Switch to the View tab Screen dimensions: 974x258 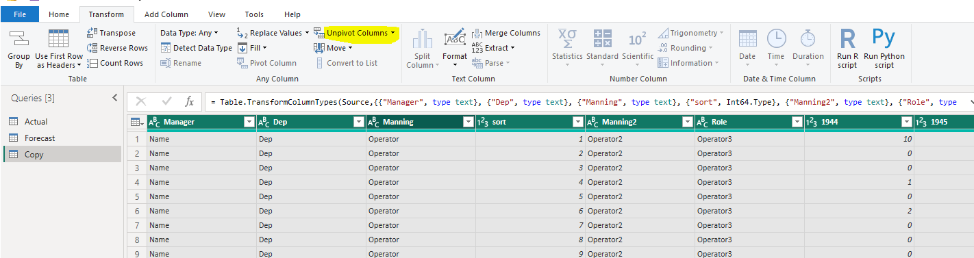216,14
